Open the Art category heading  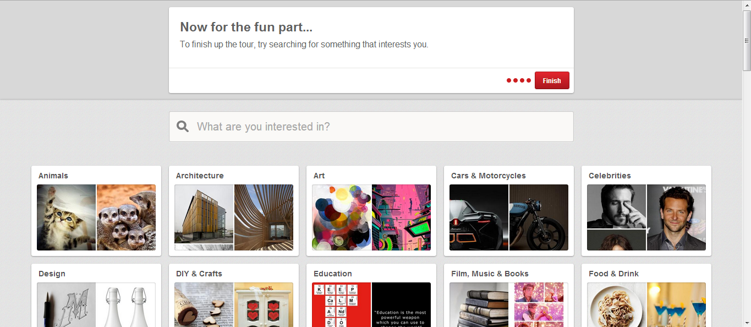point(319,176)
